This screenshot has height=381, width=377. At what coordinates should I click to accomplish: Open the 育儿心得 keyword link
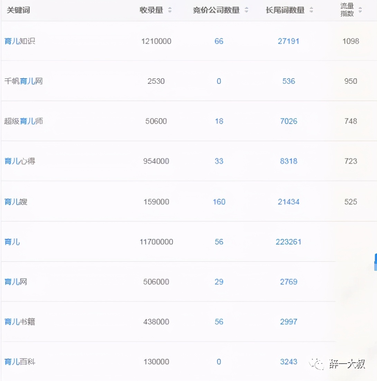(19, 161)
